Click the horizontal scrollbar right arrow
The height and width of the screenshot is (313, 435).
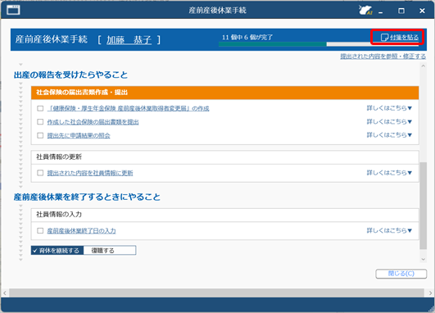[430, 293]
